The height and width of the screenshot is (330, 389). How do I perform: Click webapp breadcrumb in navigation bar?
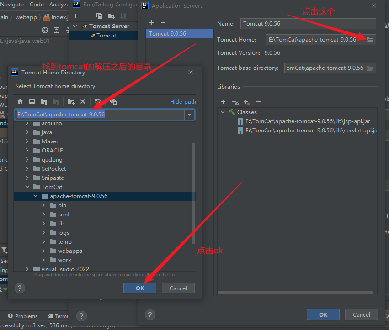(x=26, y=17)
